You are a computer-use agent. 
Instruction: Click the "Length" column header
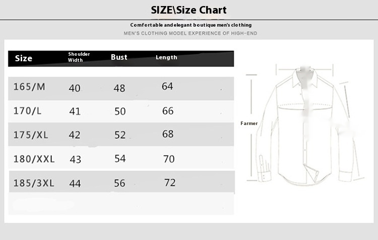166,57
